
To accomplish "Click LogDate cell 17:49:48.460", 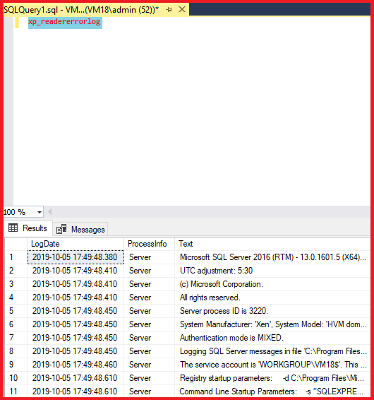I will tap(76, 365).
